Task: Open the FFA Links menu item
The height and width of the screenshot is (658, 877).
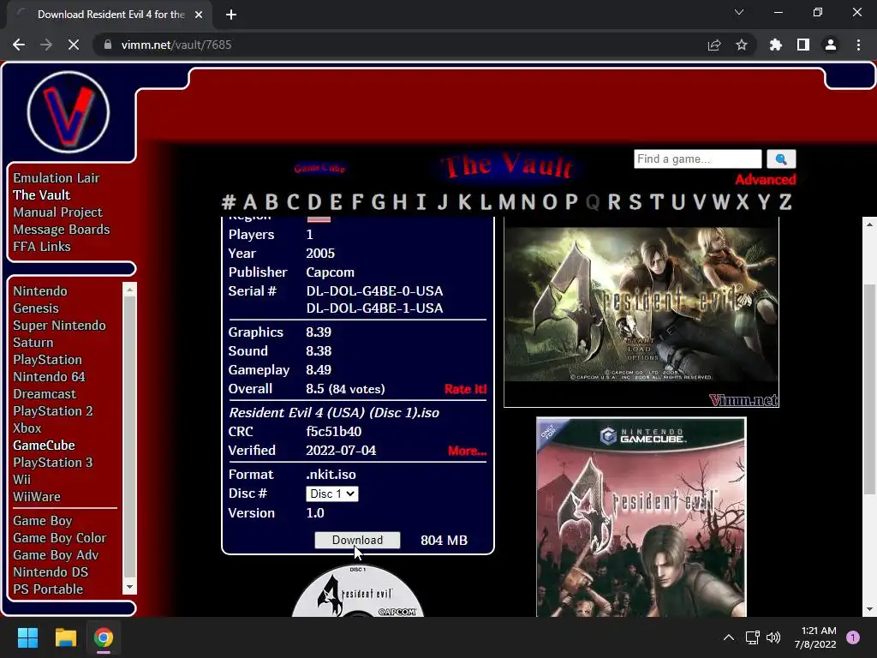Action: pyautogui.click(x=42, y=246)
